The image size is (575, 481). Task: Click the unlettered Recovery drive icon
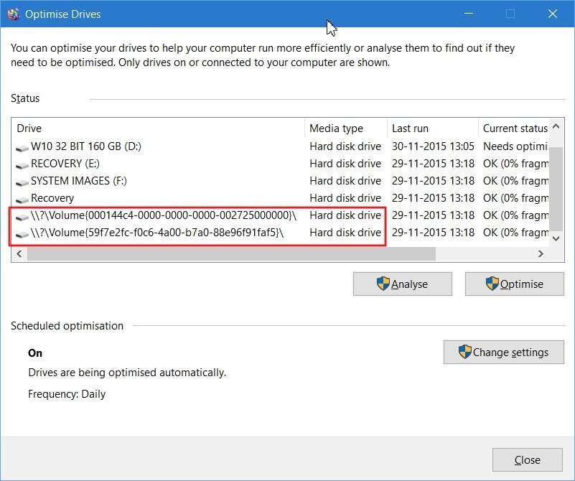(22, 198)
